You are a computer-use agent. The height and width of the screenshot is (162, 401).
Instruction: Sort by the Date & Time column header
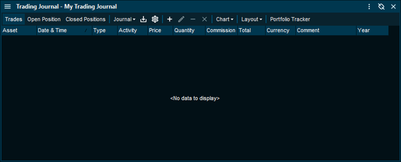coord(64,31)
